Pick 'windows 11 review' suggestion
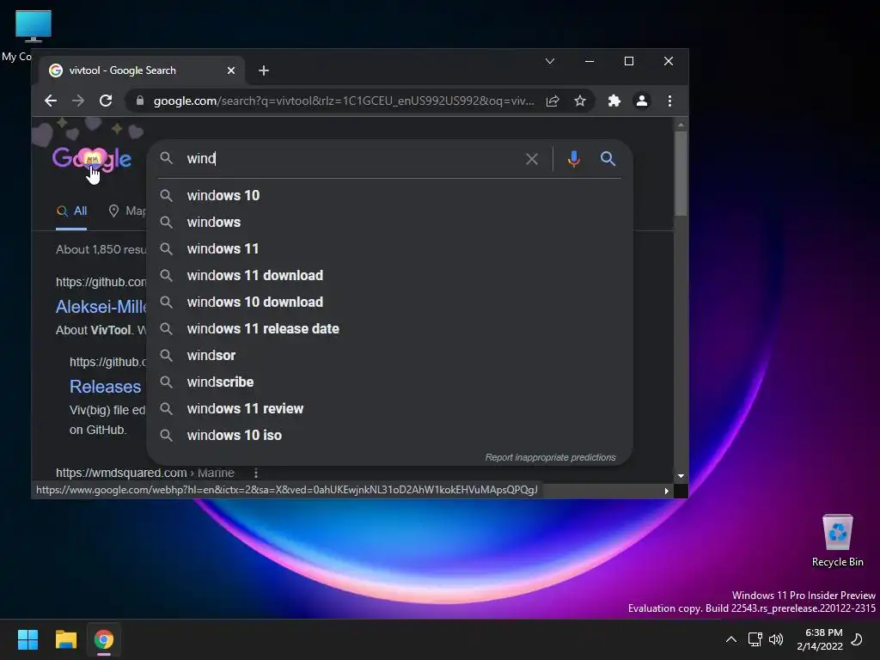This screenshot has height=660, width=880. click(389, 408)
